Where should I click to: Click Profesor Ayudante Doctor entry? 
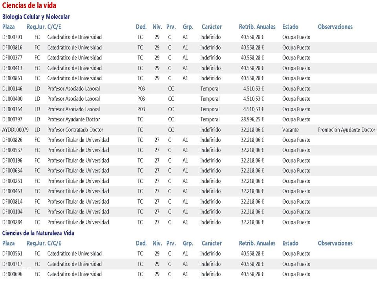tap(73, 119)
